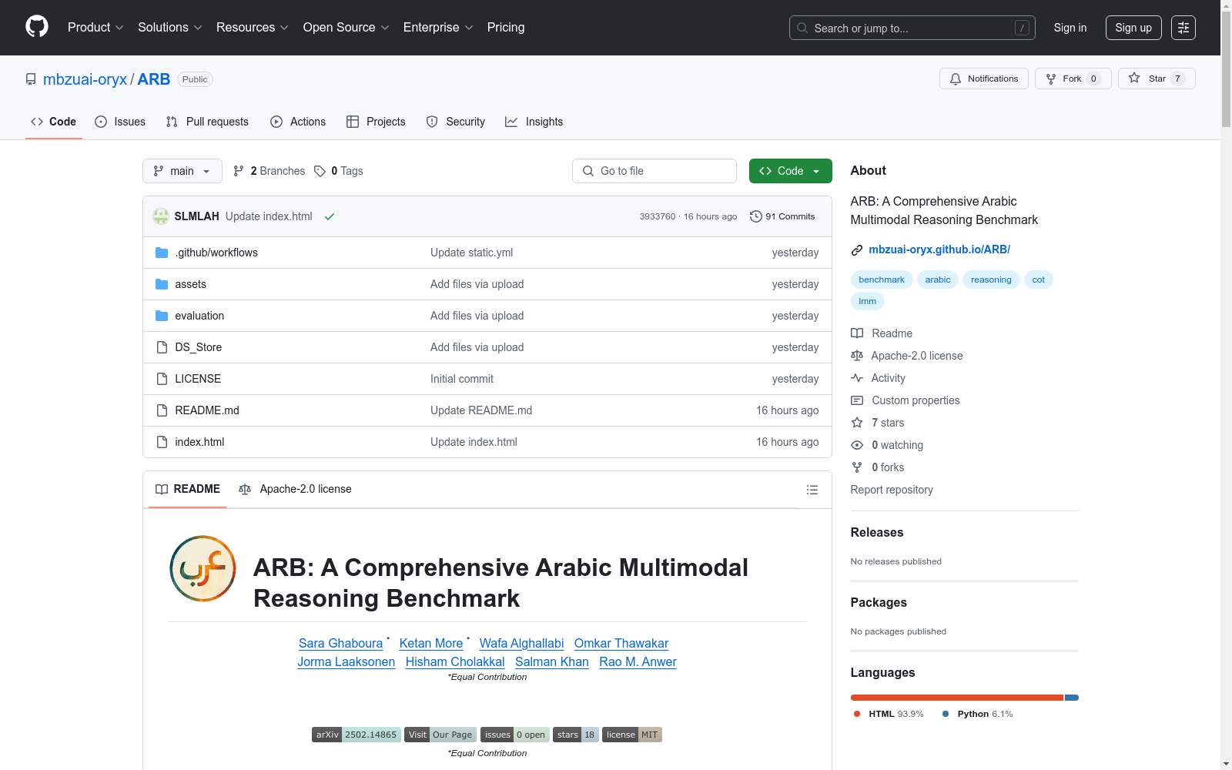Click the Activity pulse icon
The image size is (1232, 770).
[x=857, y=378]
